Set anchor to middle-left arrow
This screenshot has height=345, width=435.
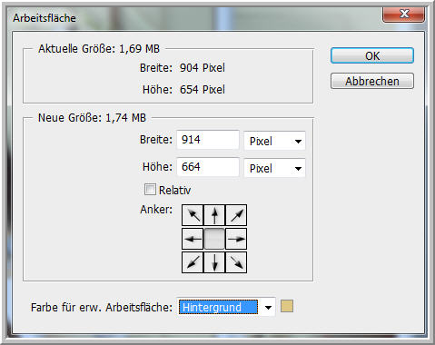coord(193,239)
